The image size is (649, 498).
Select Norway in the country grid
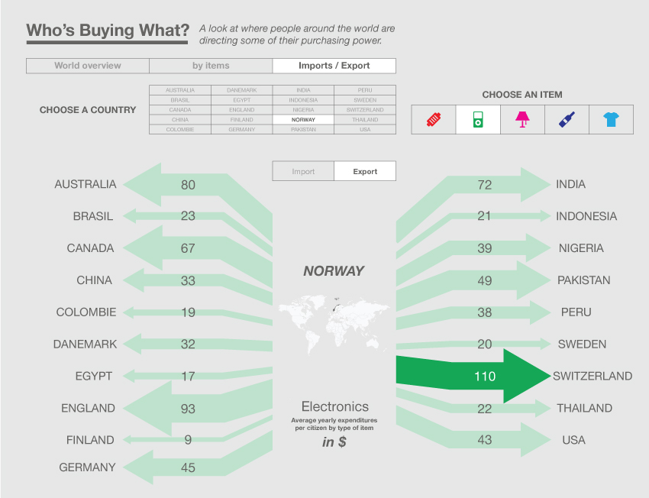(303, 120)
